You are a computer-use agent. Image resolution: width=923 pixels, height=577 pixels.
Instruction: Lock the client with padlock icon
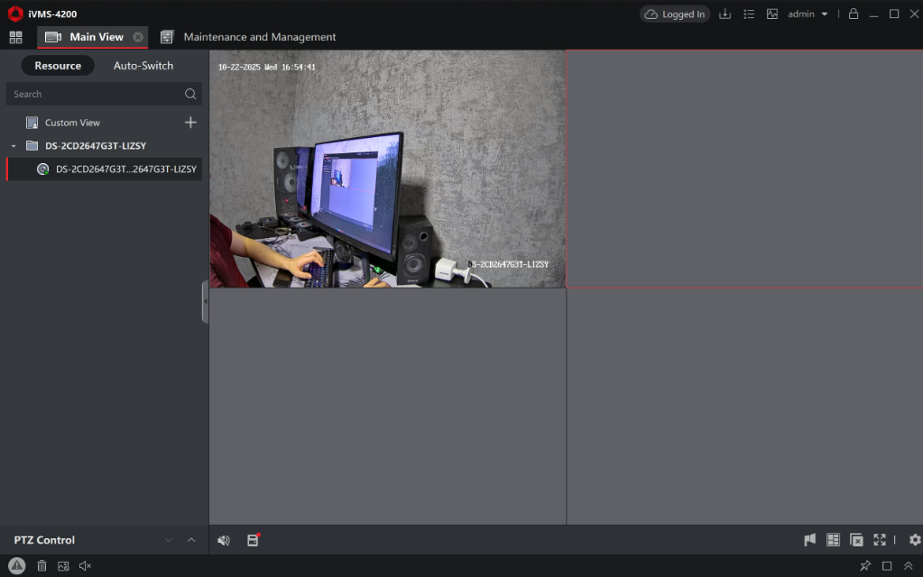(854, 14)
